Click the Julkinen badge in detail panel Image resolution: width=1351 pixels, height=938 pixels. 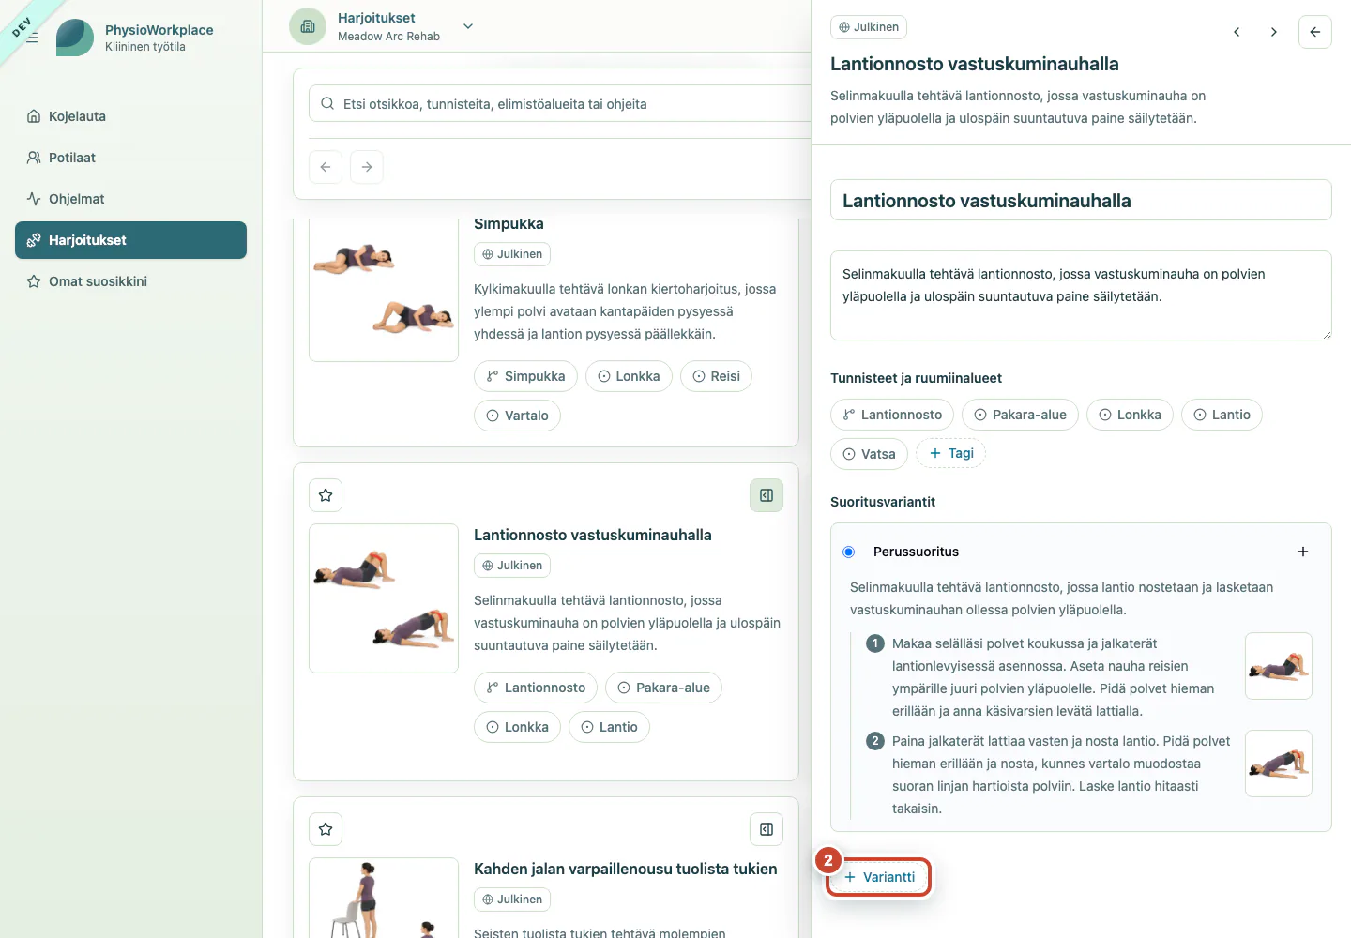869,27
